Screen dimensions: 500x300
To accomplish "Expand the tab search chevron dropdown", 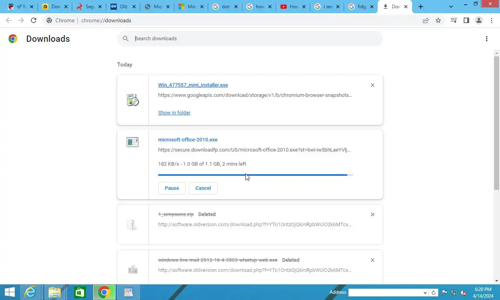I will 451,7.
